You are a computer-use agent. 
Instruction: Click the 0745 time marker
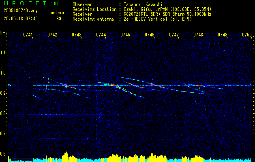[125, 35]
